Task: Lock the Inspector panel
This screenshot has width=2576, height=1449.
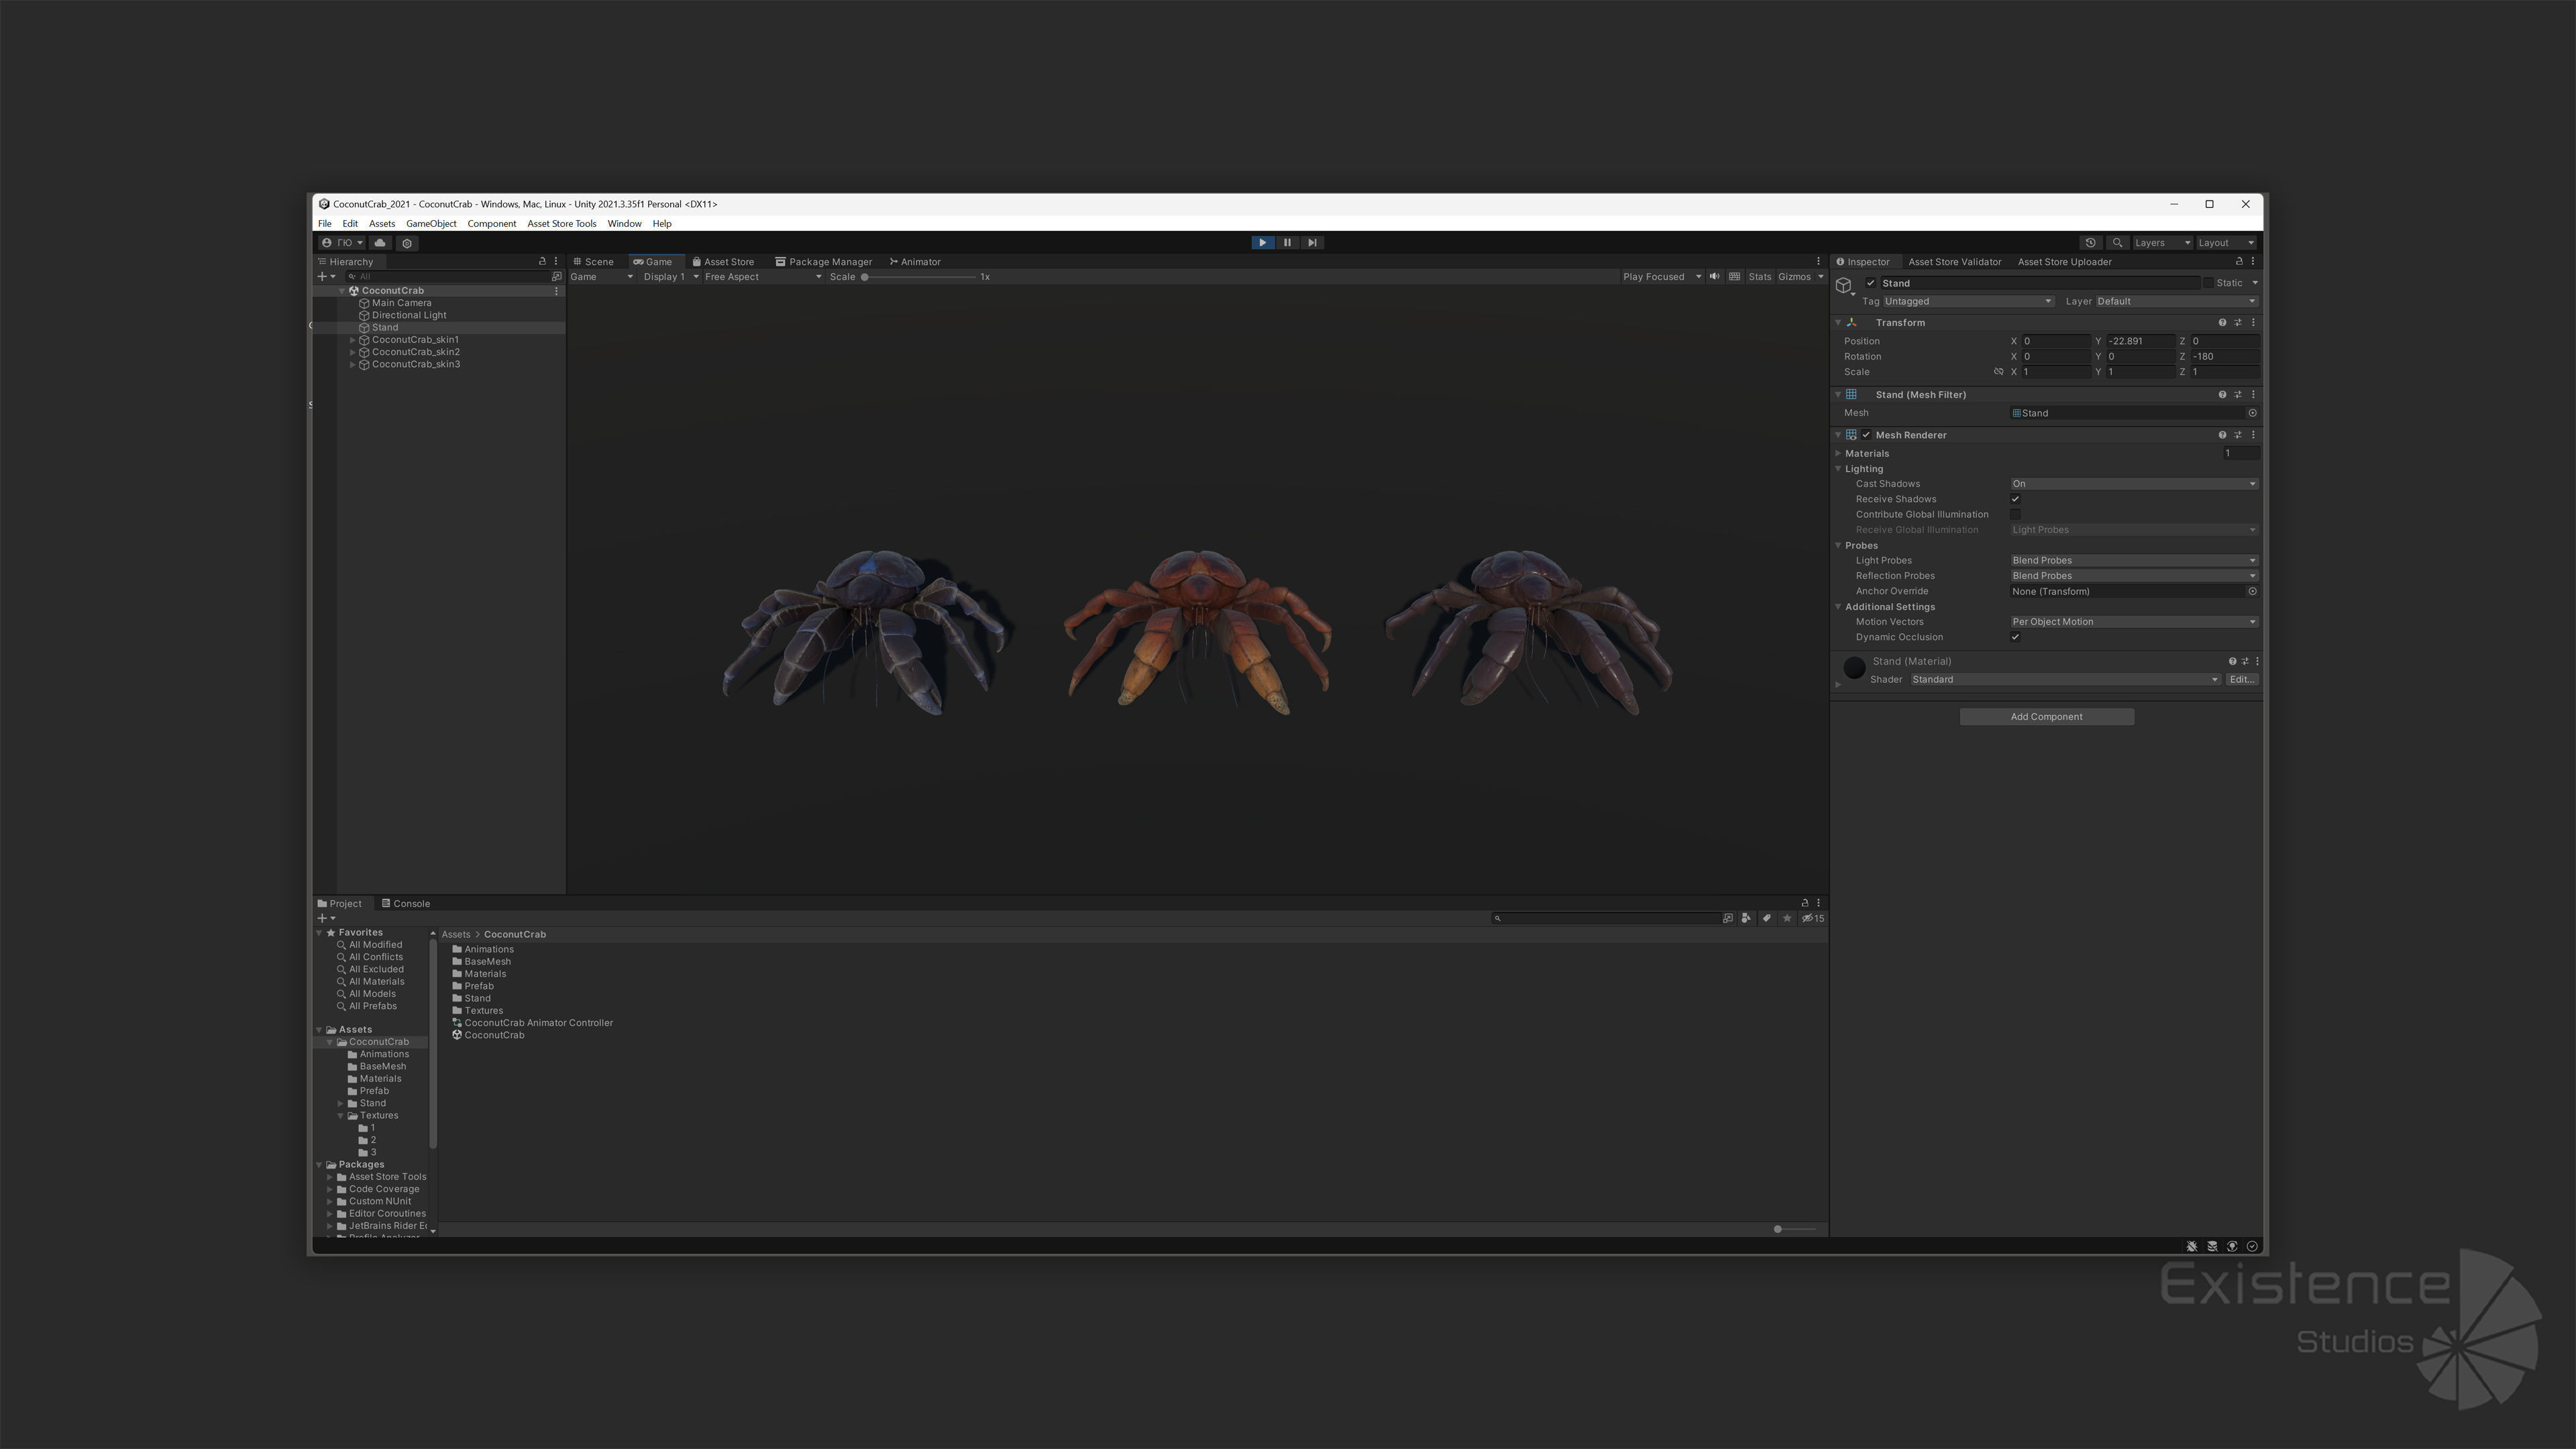Action: pos(2239,262)
